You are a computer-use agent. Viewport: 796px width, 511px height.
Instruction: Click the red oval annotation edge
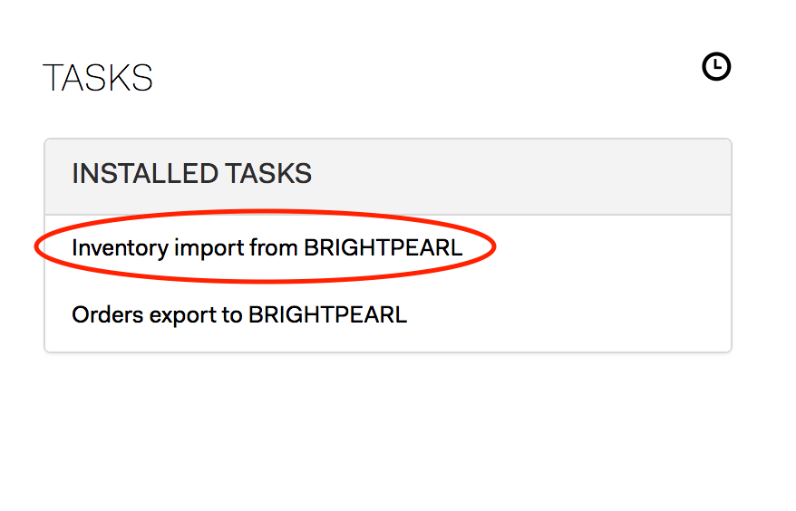click(265, 280)
